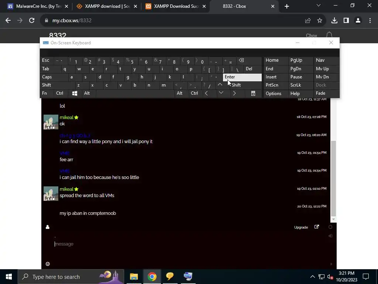The height and width of the screenshot is (284, 378).
Task: Toggle Chrome side panel icon
Action: point(346,21)
